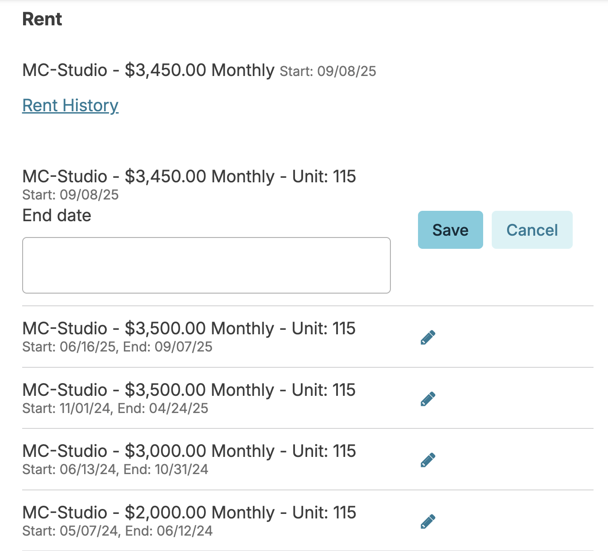
Task: Edit the rent entry starting 06/16/25
Action: point(428,337)
